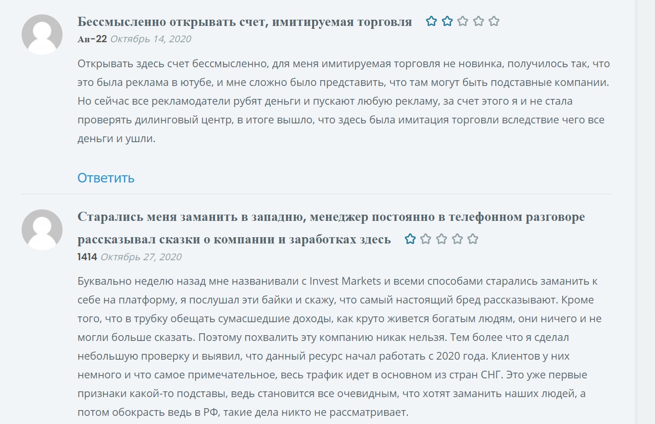The height and width of the screenshot is (424, 655).
Task: Click third star in Ан-22 review rating
Action: click(x=463, y=22)
